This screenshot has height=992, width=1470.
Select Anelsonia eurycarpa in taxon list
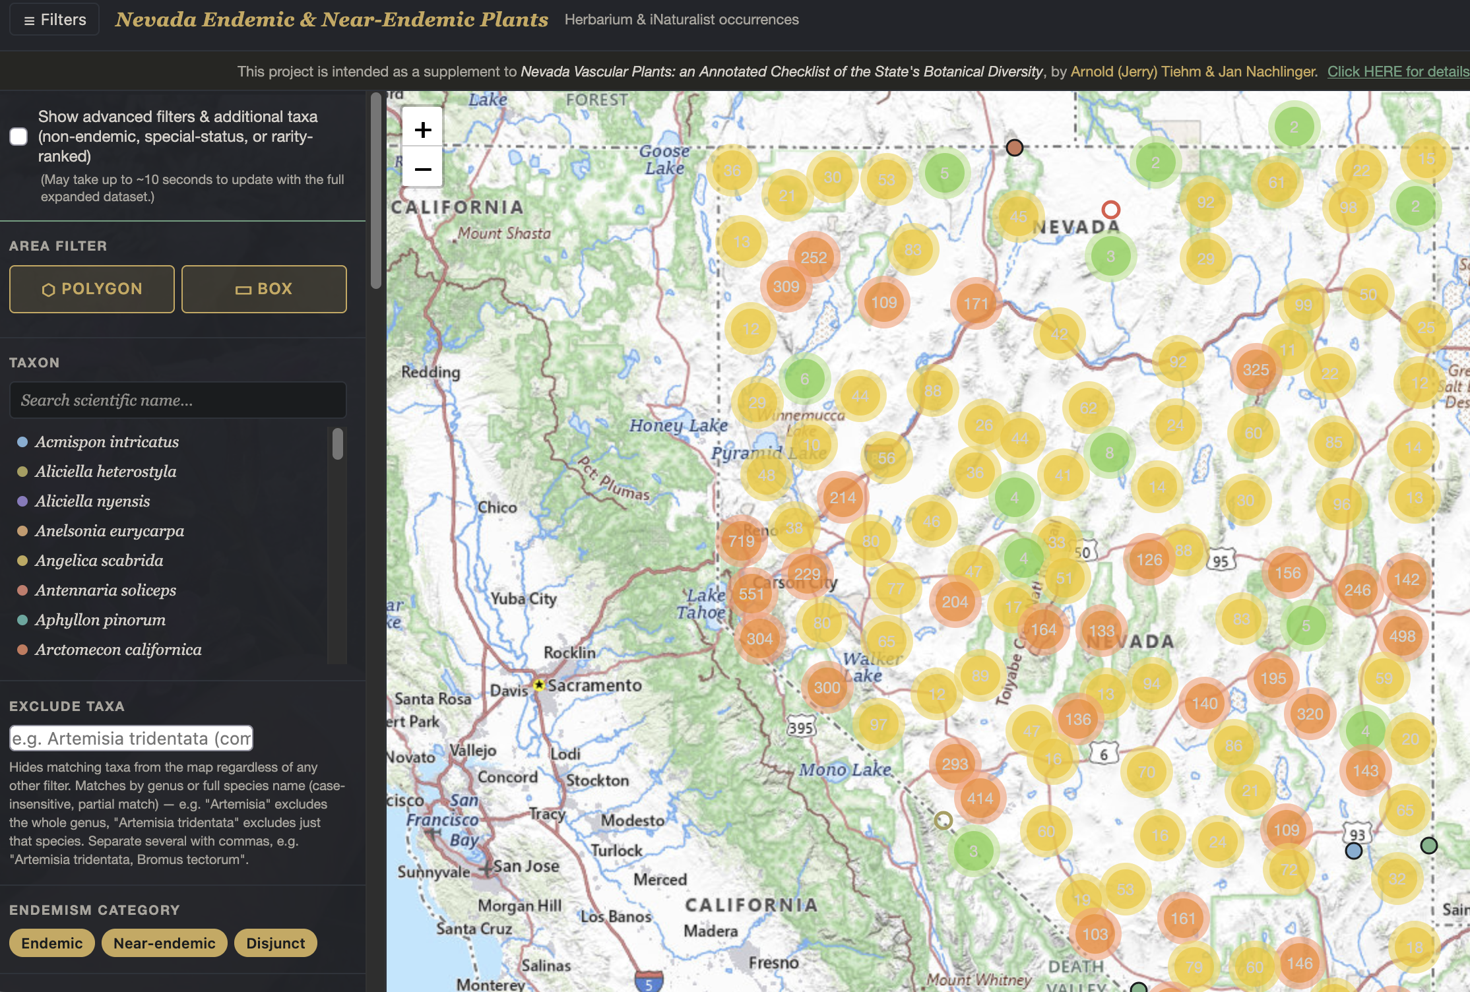coord(110,531)
